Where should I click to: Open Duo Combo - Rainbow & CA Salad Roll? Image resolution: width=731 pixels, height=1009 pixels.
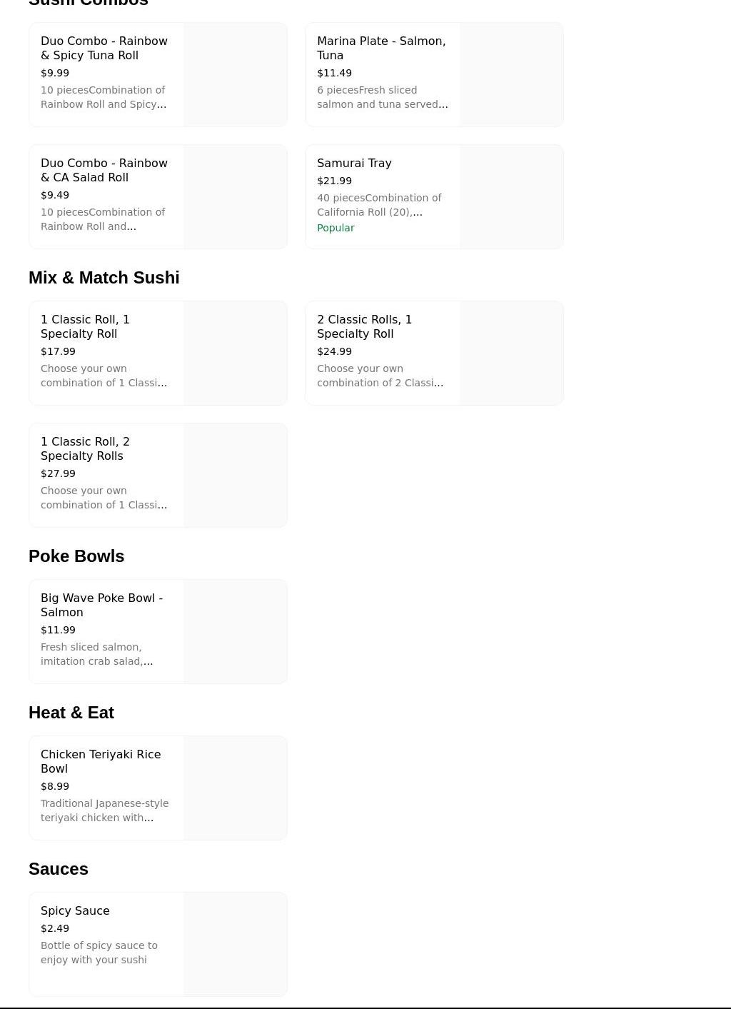(x=104, y=170)
